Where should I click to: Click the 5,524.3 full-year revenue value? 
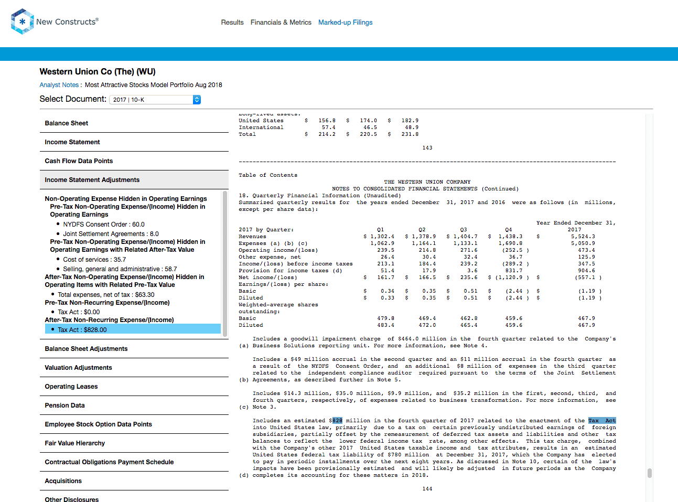point(583,237)
